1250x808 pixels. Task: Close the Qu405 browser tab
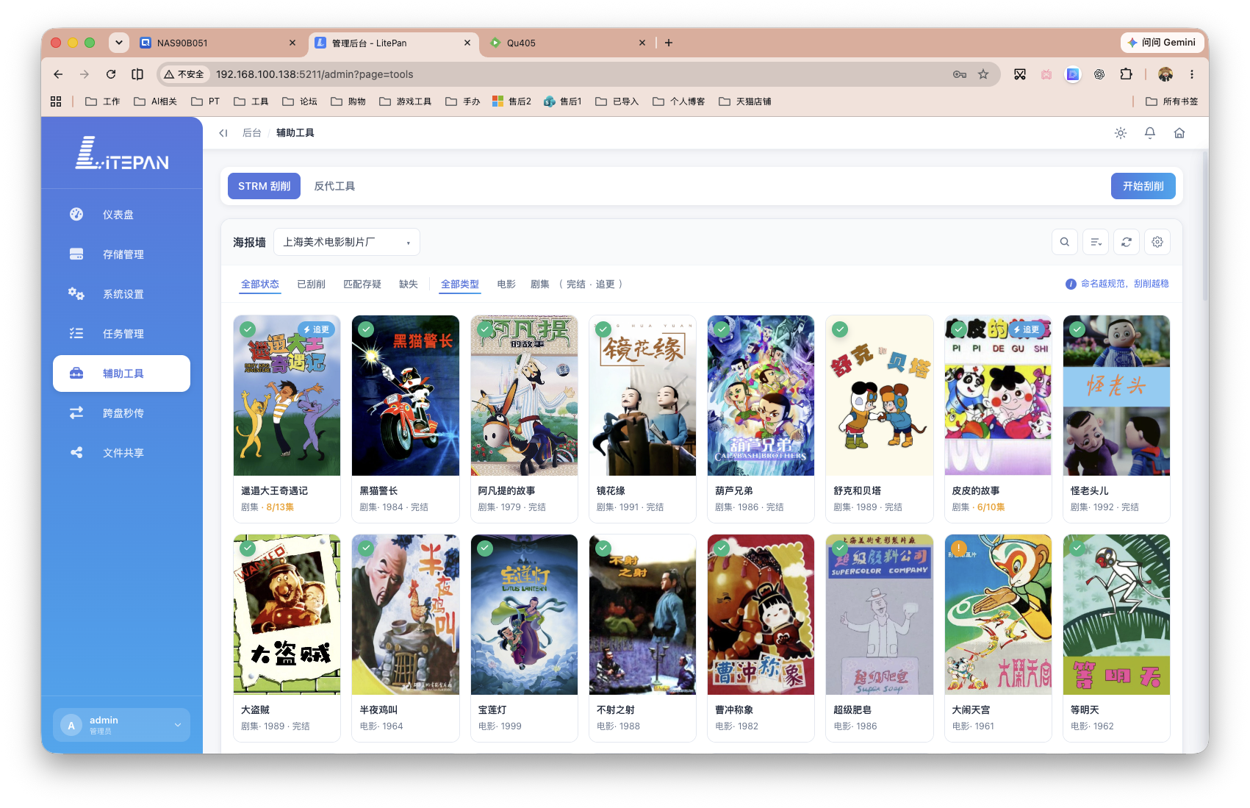click(642, 43)
